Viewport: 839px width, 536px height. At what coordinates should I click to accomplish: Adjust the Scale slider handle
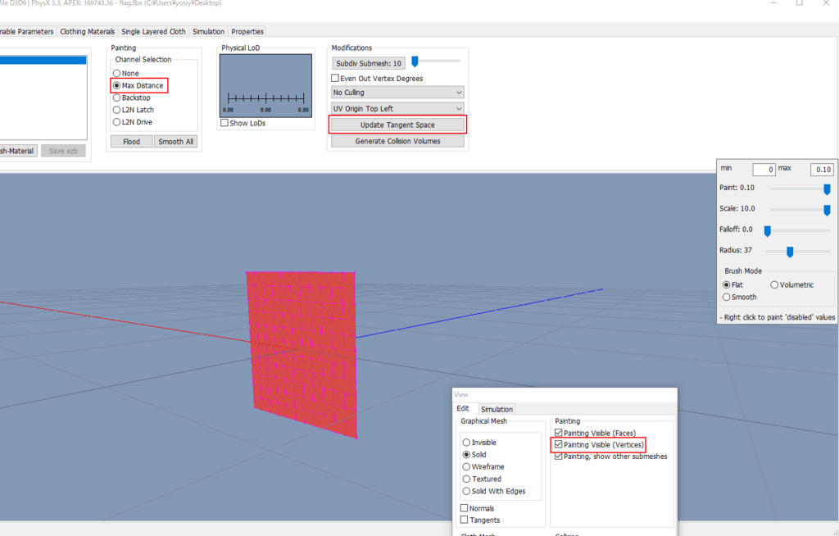click(x=827, y=210)
